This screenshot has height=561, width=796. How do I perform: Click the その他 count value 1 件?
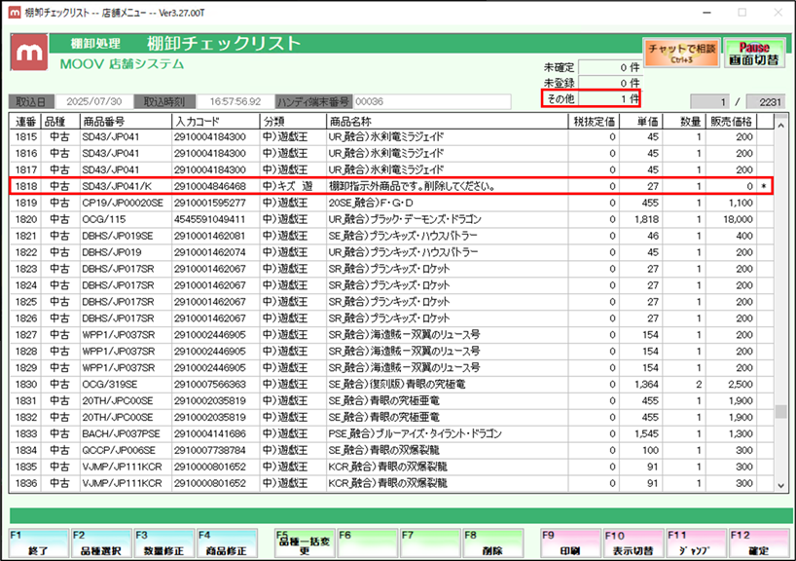[609, 98]
